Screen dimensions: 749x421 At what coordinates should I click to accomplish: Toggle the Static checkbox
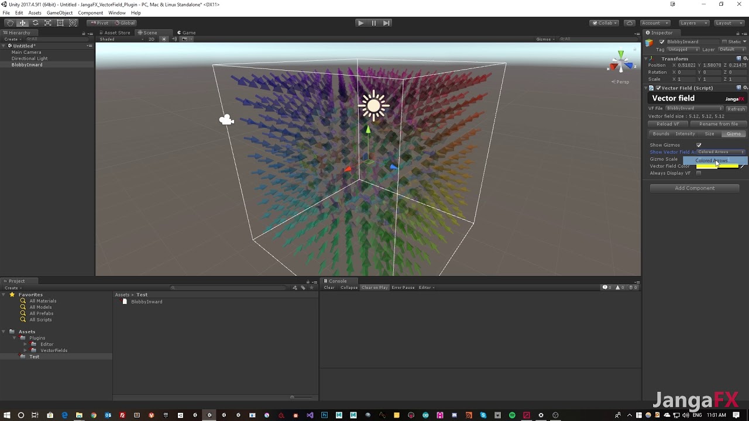pyautogui.click(x=724, y=42)
